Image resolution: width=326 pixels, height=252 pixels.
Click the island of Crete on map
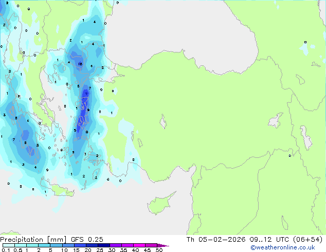click(60, 190)
